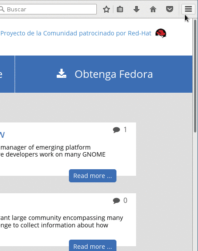The height and width of the screenshot is (251, 198).
Task: Show bookmarks list icon
Action: click(x=120, y=9)
